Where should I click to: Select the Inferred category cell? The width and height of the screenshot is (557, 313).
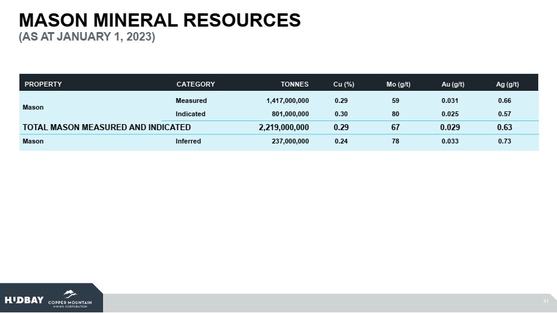coord(188,141)
